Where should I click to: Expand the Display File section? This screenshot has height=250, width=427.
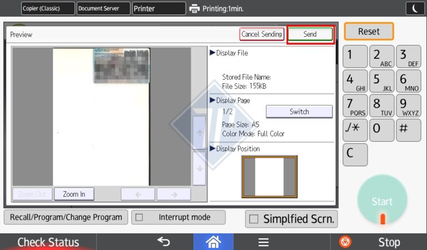[x=229, y=53]
